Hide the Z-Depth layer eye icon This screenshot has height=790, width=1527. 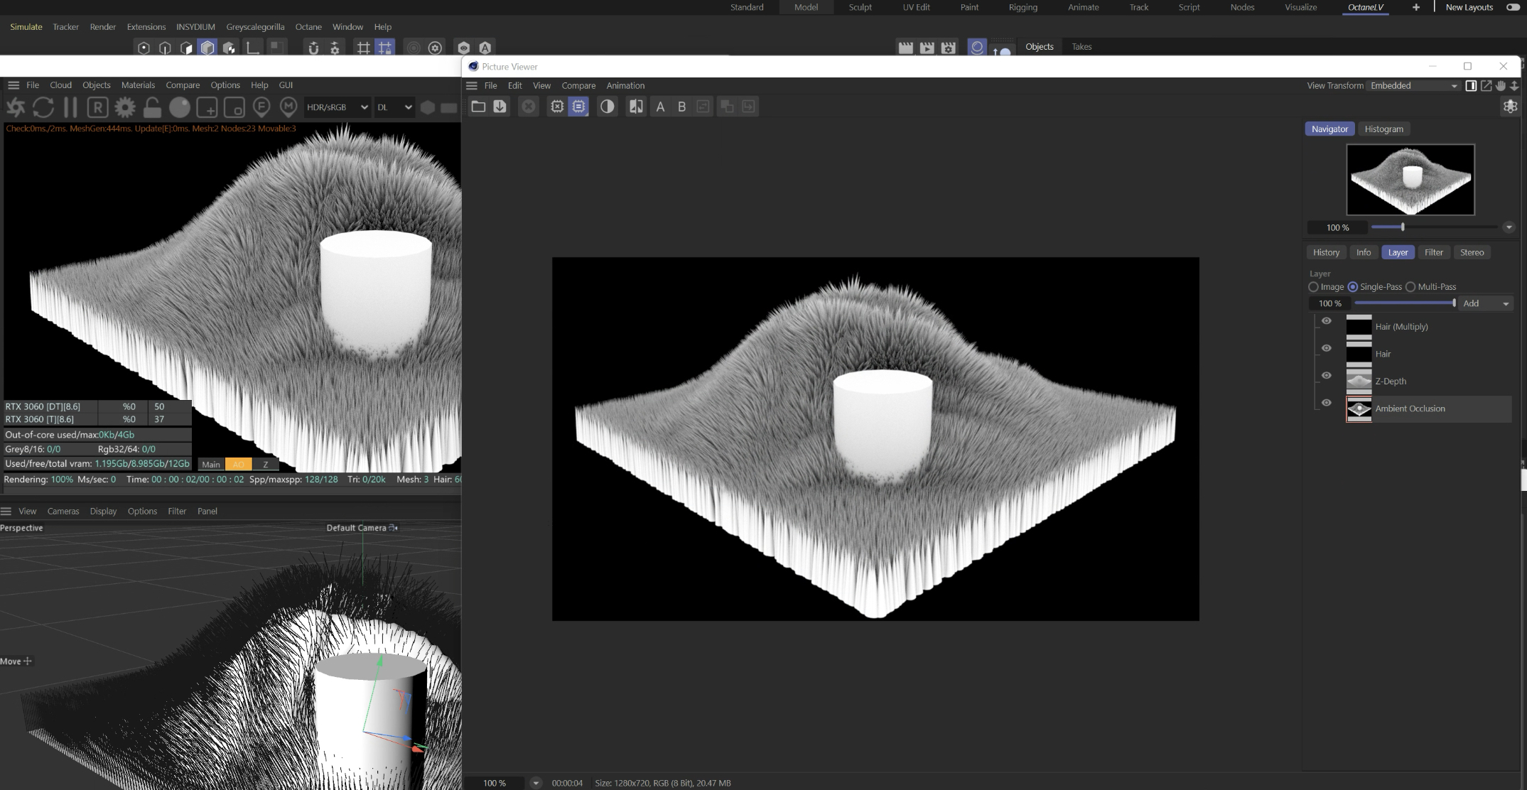1326,375
